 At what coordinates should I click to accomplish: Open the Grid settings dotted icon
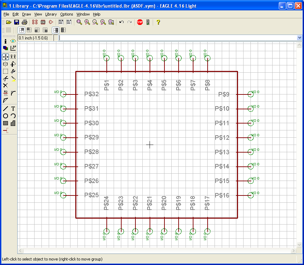(x=8, y=30)
